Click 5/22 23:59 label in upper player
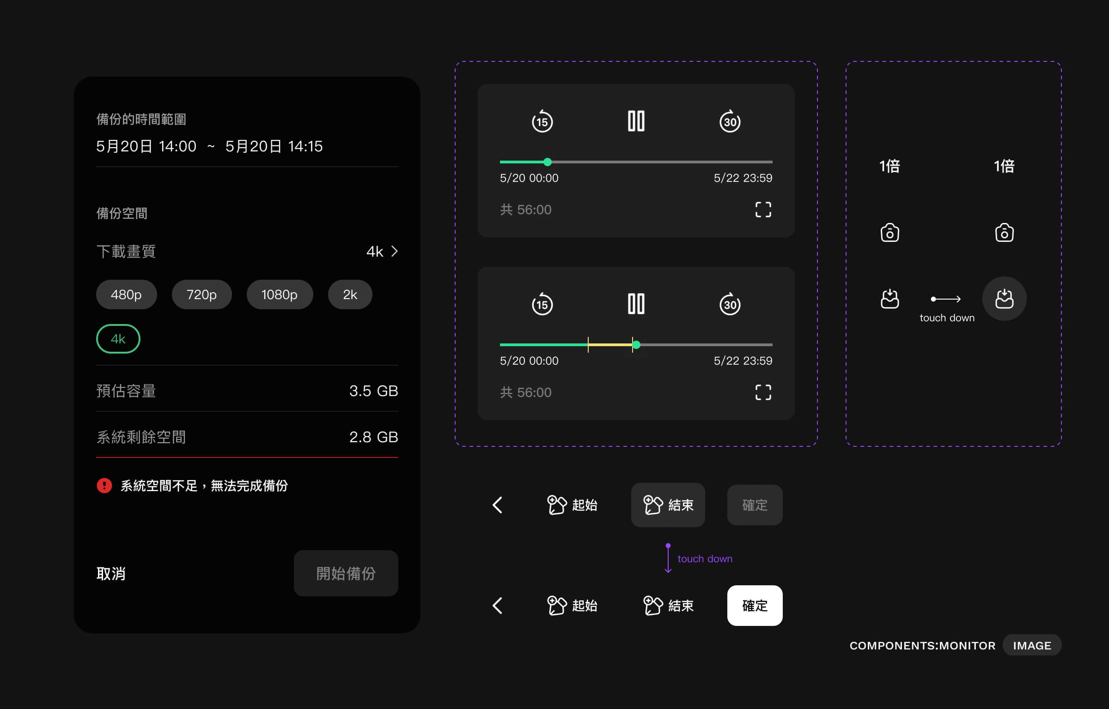This screenshot has height=709, width=1109. point(743,178)
